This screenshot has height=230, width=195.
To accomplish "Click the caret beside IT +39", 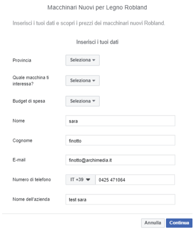I will [88, 180].
